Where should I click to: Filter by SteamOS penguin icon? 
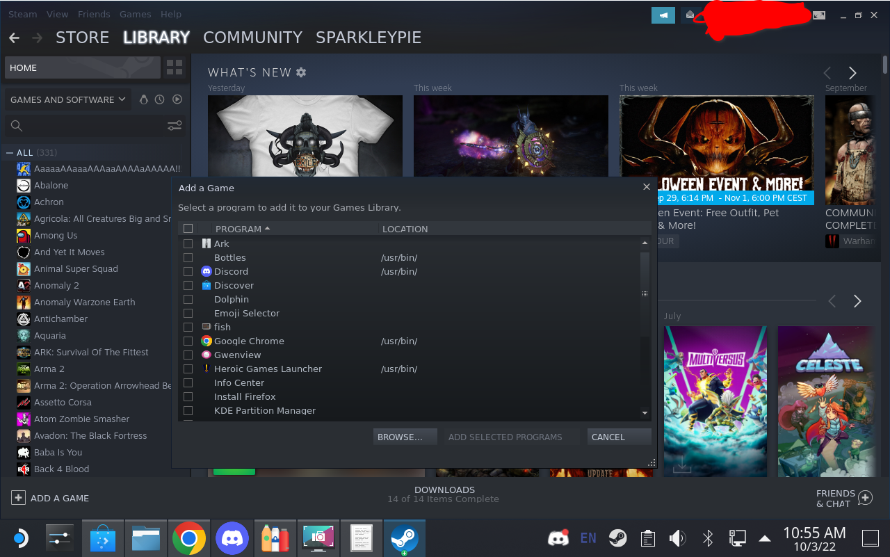coord(143,99)
